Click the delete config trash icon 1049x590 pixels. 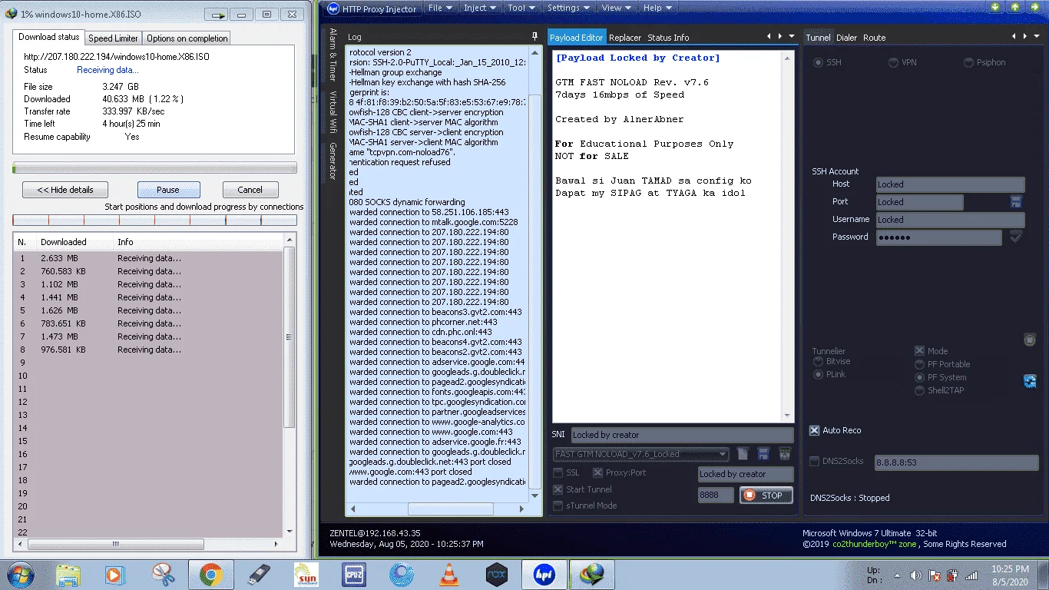pos(784,454)
